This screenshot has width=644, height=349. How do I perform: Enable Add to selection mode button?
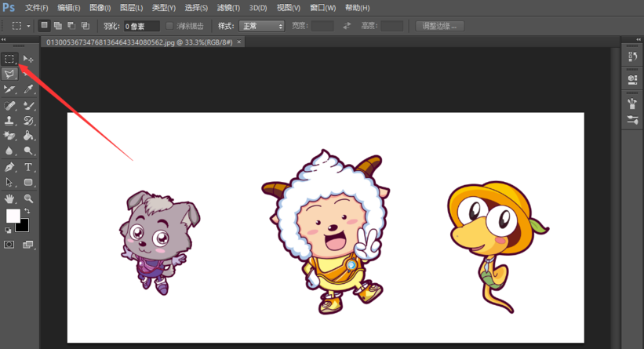[x=58, y=26]
